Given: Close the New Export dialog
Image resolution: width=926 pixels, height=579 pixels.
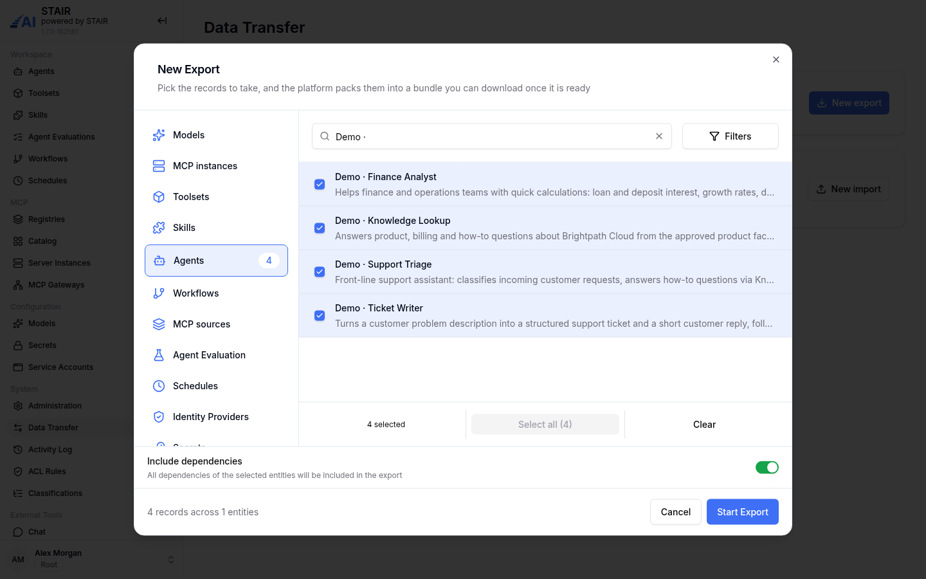Looking at the screenshot, I should (776, 60).
